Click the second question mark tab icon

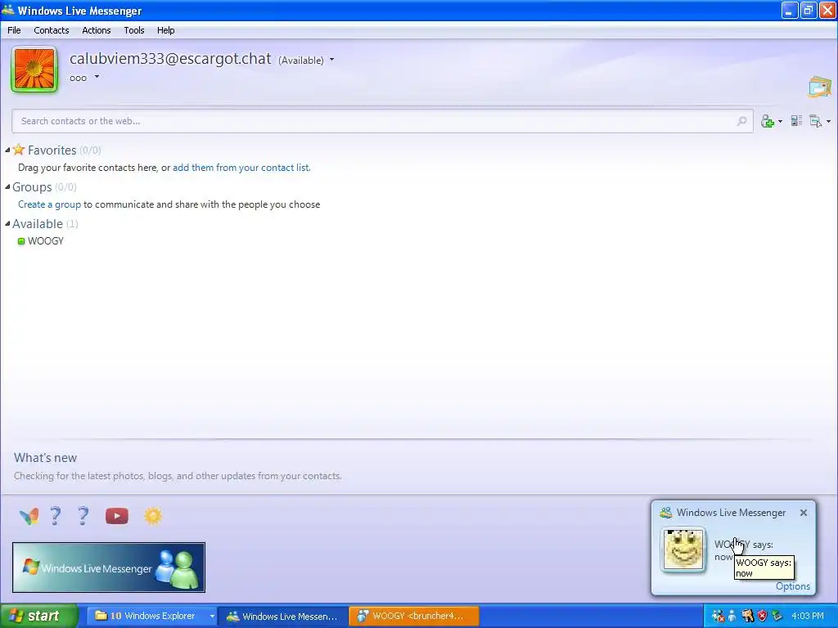coord(83,517)
